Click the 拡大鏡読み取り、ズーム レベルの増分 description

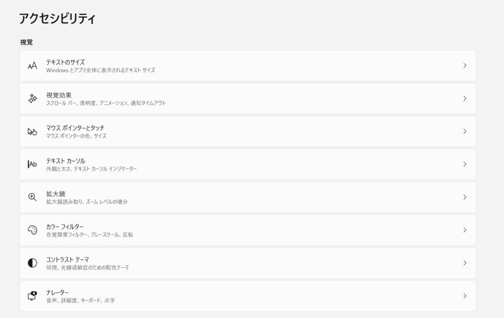point(87,202)
